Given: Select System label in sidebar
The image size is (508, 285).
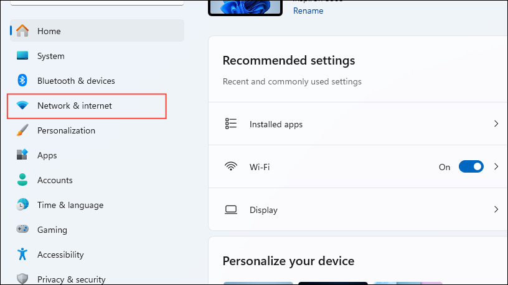Looking at the screenshot, I should (51, 56).
